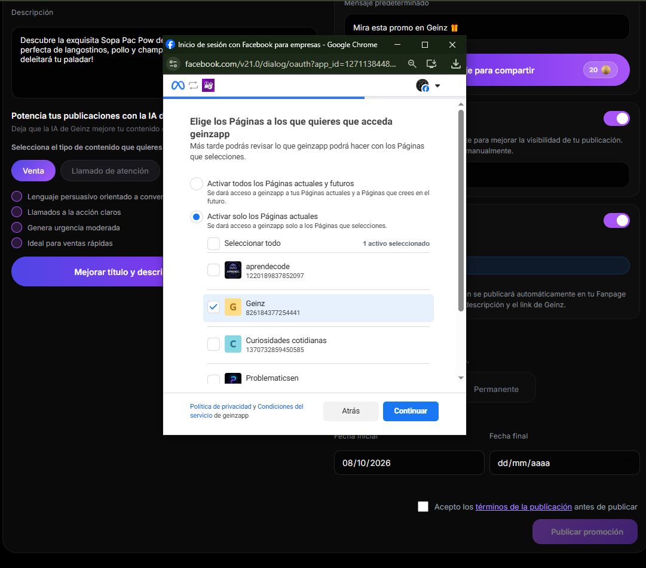This screenshot has height=568, width=646.
Task: Click the scrollbar up arrow in the dialog
Action: [461, 104]
